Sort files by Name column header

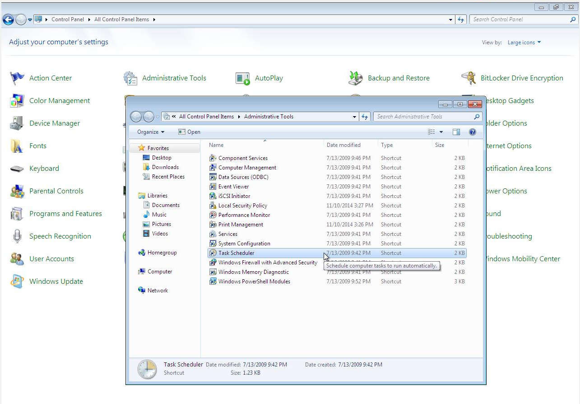265,145
